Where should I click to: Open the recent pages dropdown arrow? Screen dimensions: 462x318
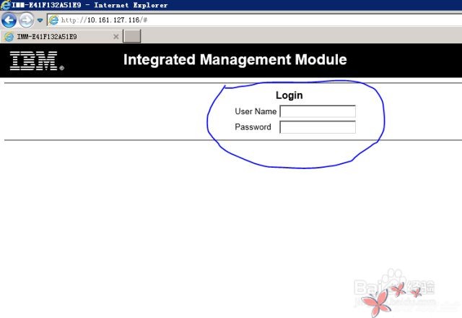(x=40, y=20)
